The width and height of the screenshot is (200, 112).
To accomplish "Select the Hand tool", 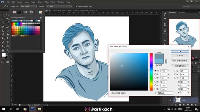I will point(3,50).
